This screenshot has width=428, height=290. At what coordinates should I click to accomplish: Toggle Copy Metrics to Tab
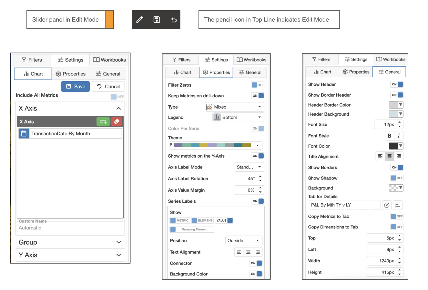tap(397, 216)
